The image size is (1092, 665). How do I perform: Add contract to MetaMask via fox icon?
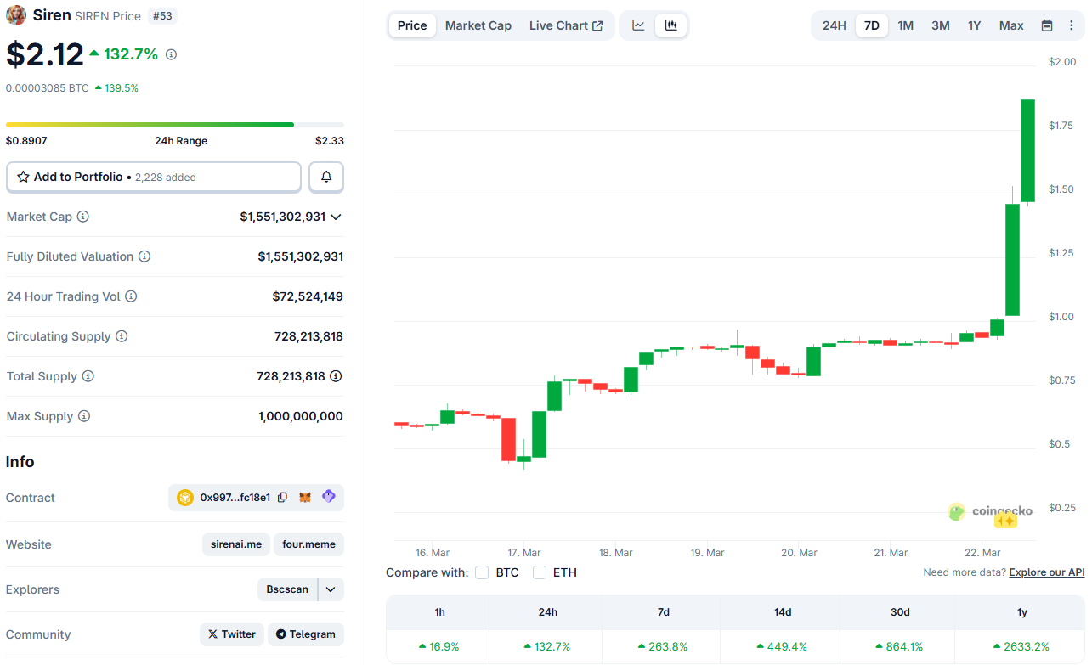[305, 497]
